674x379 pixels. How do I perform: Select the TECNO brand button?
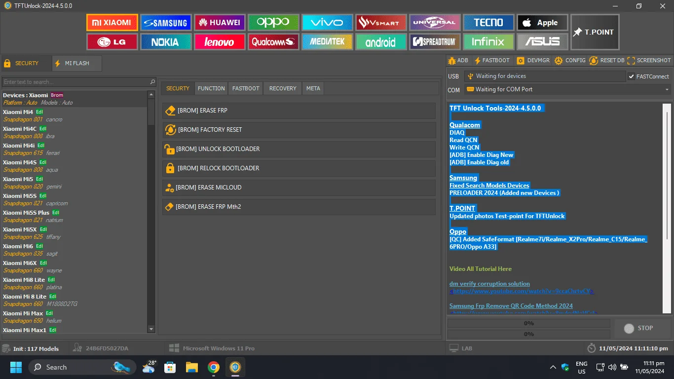click(x=488, y=22)
